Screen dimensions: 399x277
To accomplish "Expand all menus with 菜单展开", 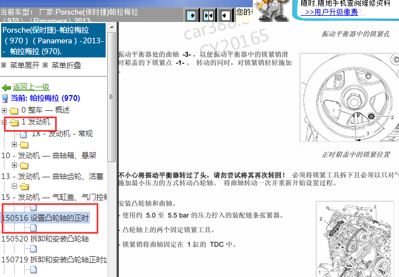I will (24, 65).
